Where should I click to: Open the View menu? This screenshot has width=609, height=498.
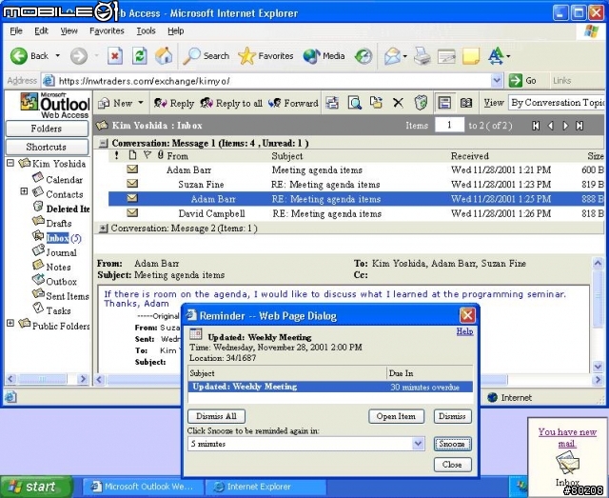(69, 30)
